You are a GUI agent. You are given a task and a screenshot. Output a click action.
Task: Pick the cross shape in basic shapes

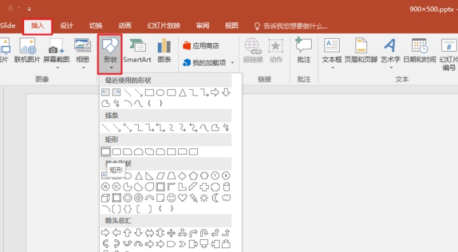coord(204,187)
